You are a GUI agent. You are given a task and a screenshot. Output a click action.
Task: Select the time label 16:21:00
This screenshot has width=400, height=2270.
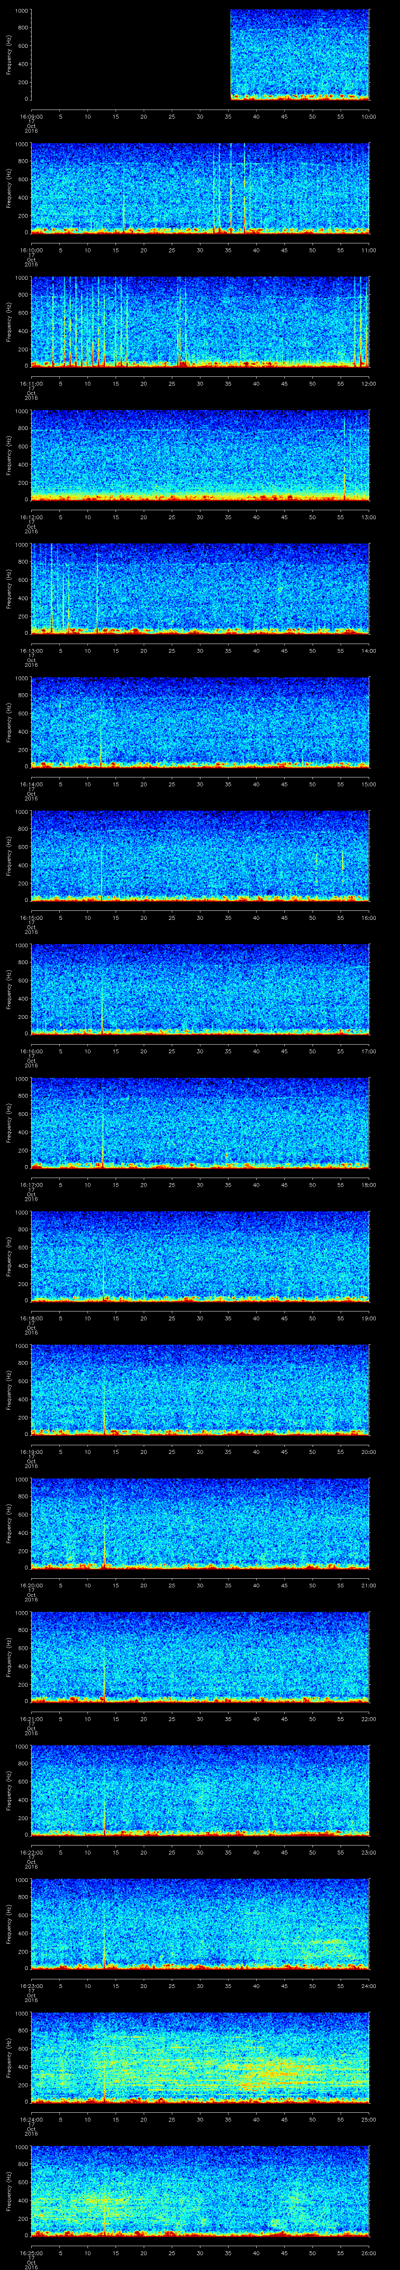(31, 1718)
